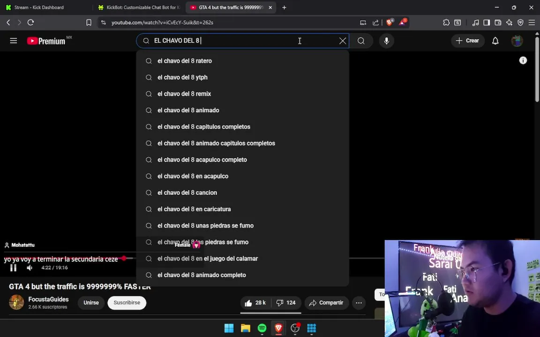540x337 pixels.
Task: Click the Unirse membership button
Action: pos(91,303)
